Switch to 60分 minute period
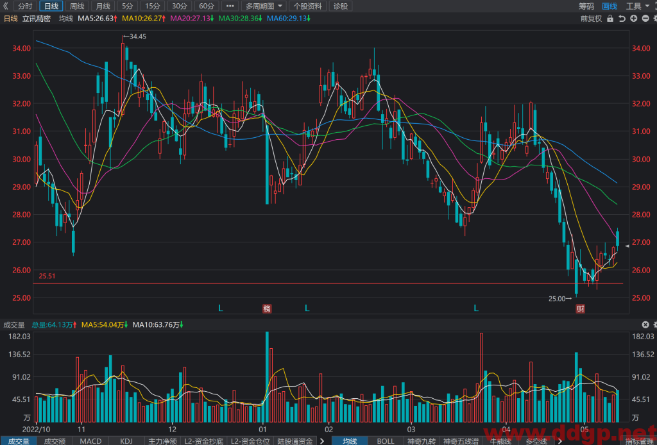 tap(206, 6)
